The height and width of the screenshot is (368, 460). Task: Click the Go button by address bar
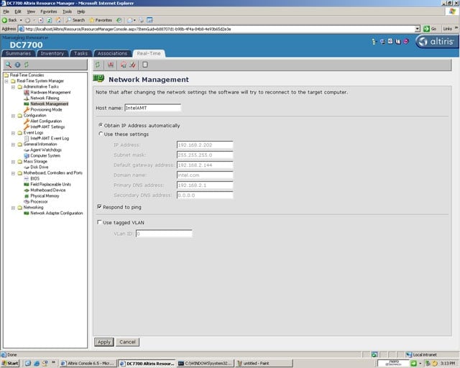[x=431, y=29]
